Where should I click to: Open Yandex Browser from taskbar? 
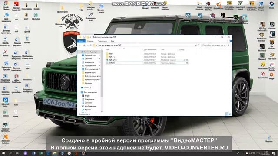[69, 153]
